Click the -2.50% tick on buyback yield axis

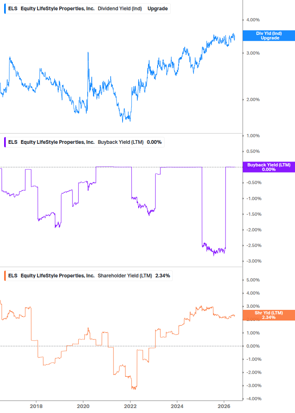point(254,245)
